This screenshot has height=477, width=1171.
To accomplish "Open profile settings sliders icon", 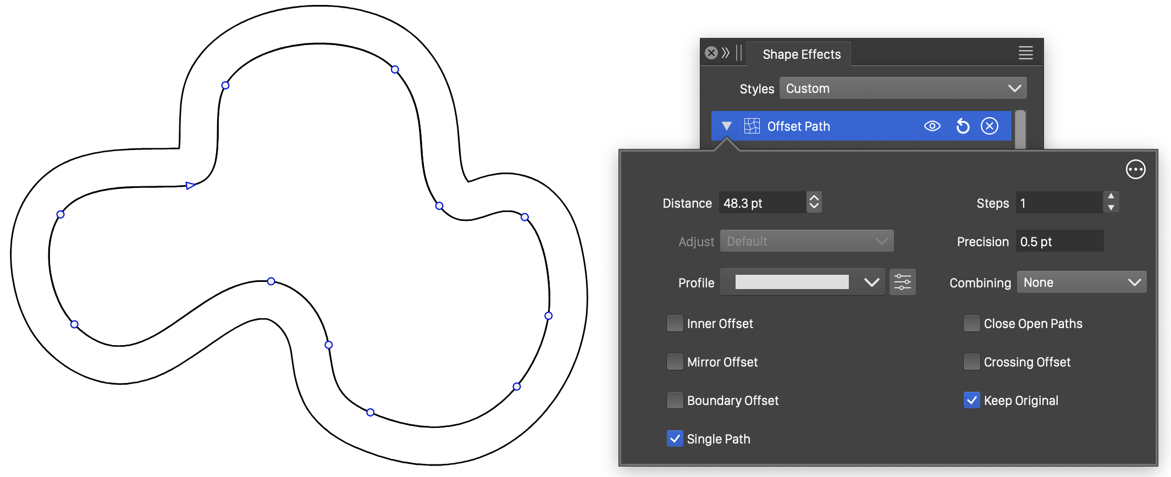I will [903, 282].
